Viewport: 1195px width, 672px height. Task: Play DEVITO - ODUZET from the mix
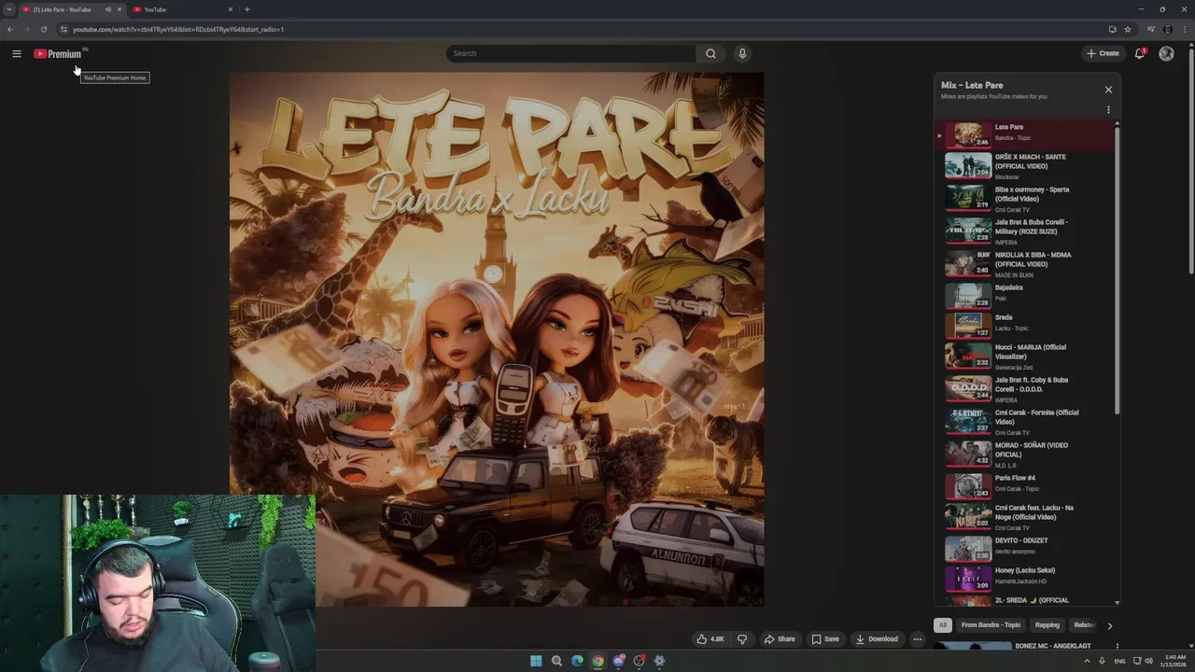click(x=1025, y=548)
